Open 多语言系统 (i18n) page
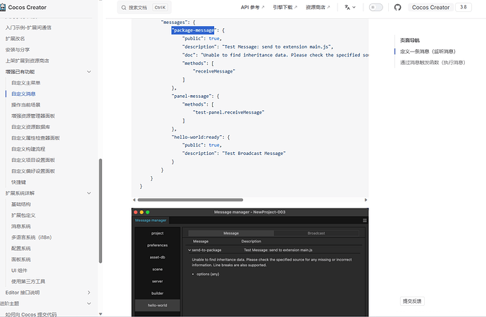Image resolution: width=486 pixels, height=317 pixels. click(31, 237)
